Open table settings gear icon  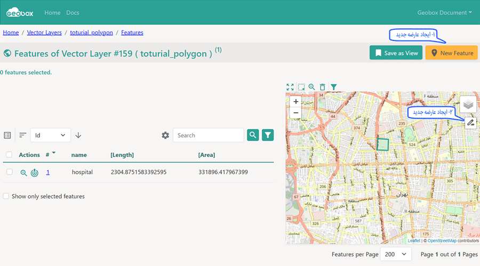point(165,135)
